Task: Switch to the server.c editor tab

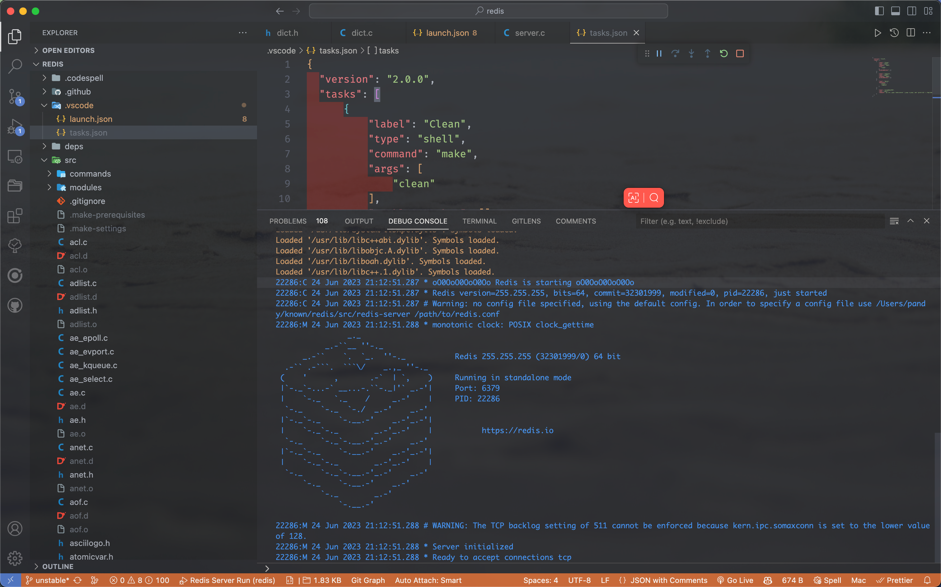Action: (x=533, y=33)
